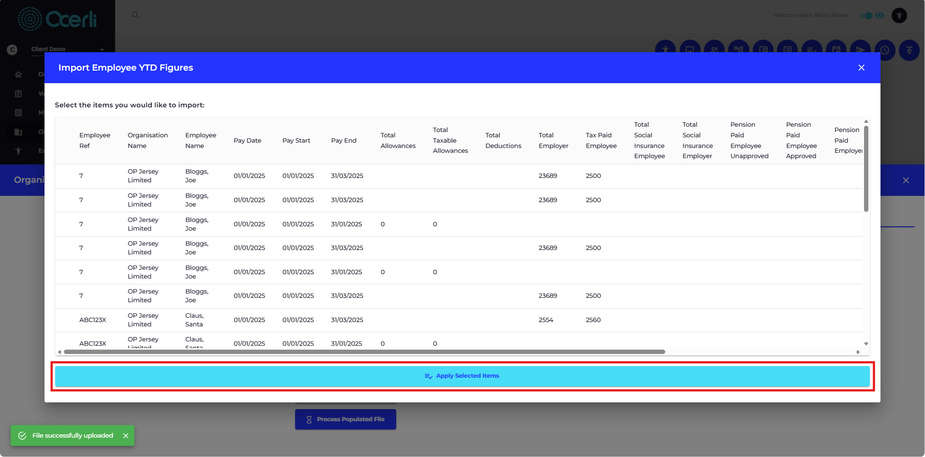Screen dimensions: 925x457
Task: Flip the switch beside the welcome message
Action: point(866,15)
